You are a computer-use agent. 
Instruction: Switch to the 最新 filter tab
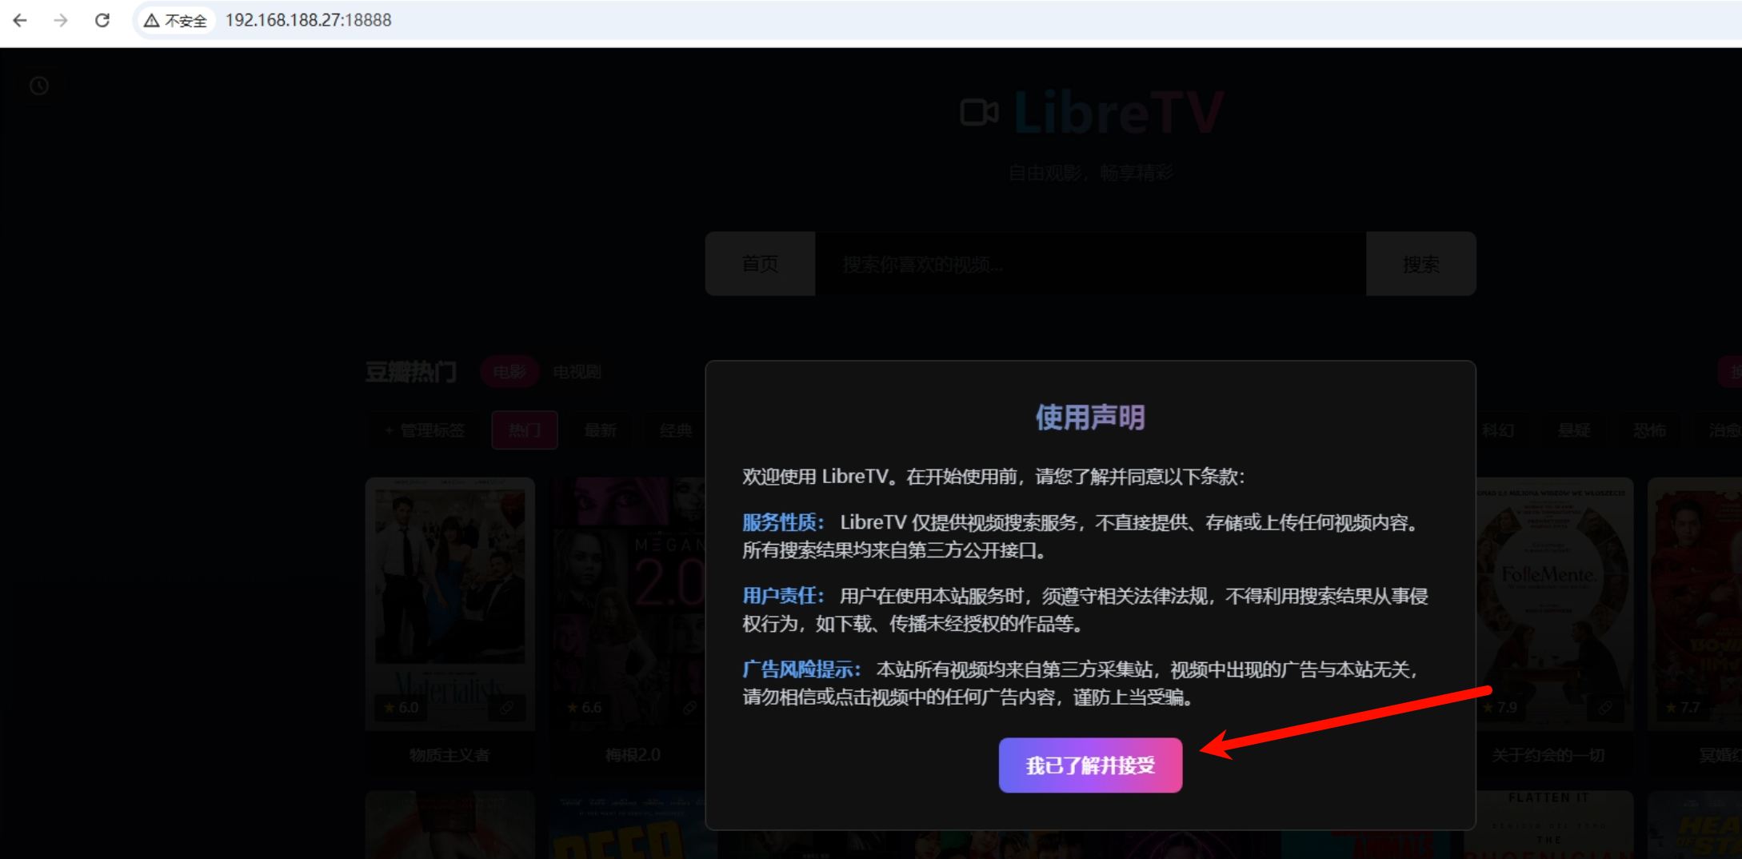tap(601, 430)
